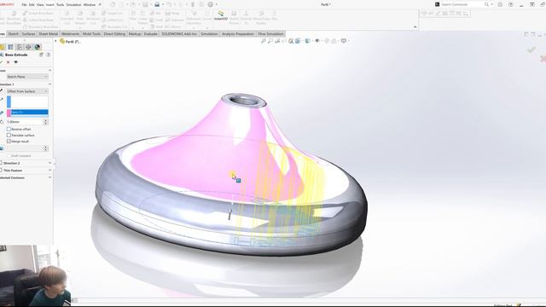The height and width of the screenshot is (307, 546).
Task: Expand the Thin Feature section chevron
Action: tap(49, 171)
